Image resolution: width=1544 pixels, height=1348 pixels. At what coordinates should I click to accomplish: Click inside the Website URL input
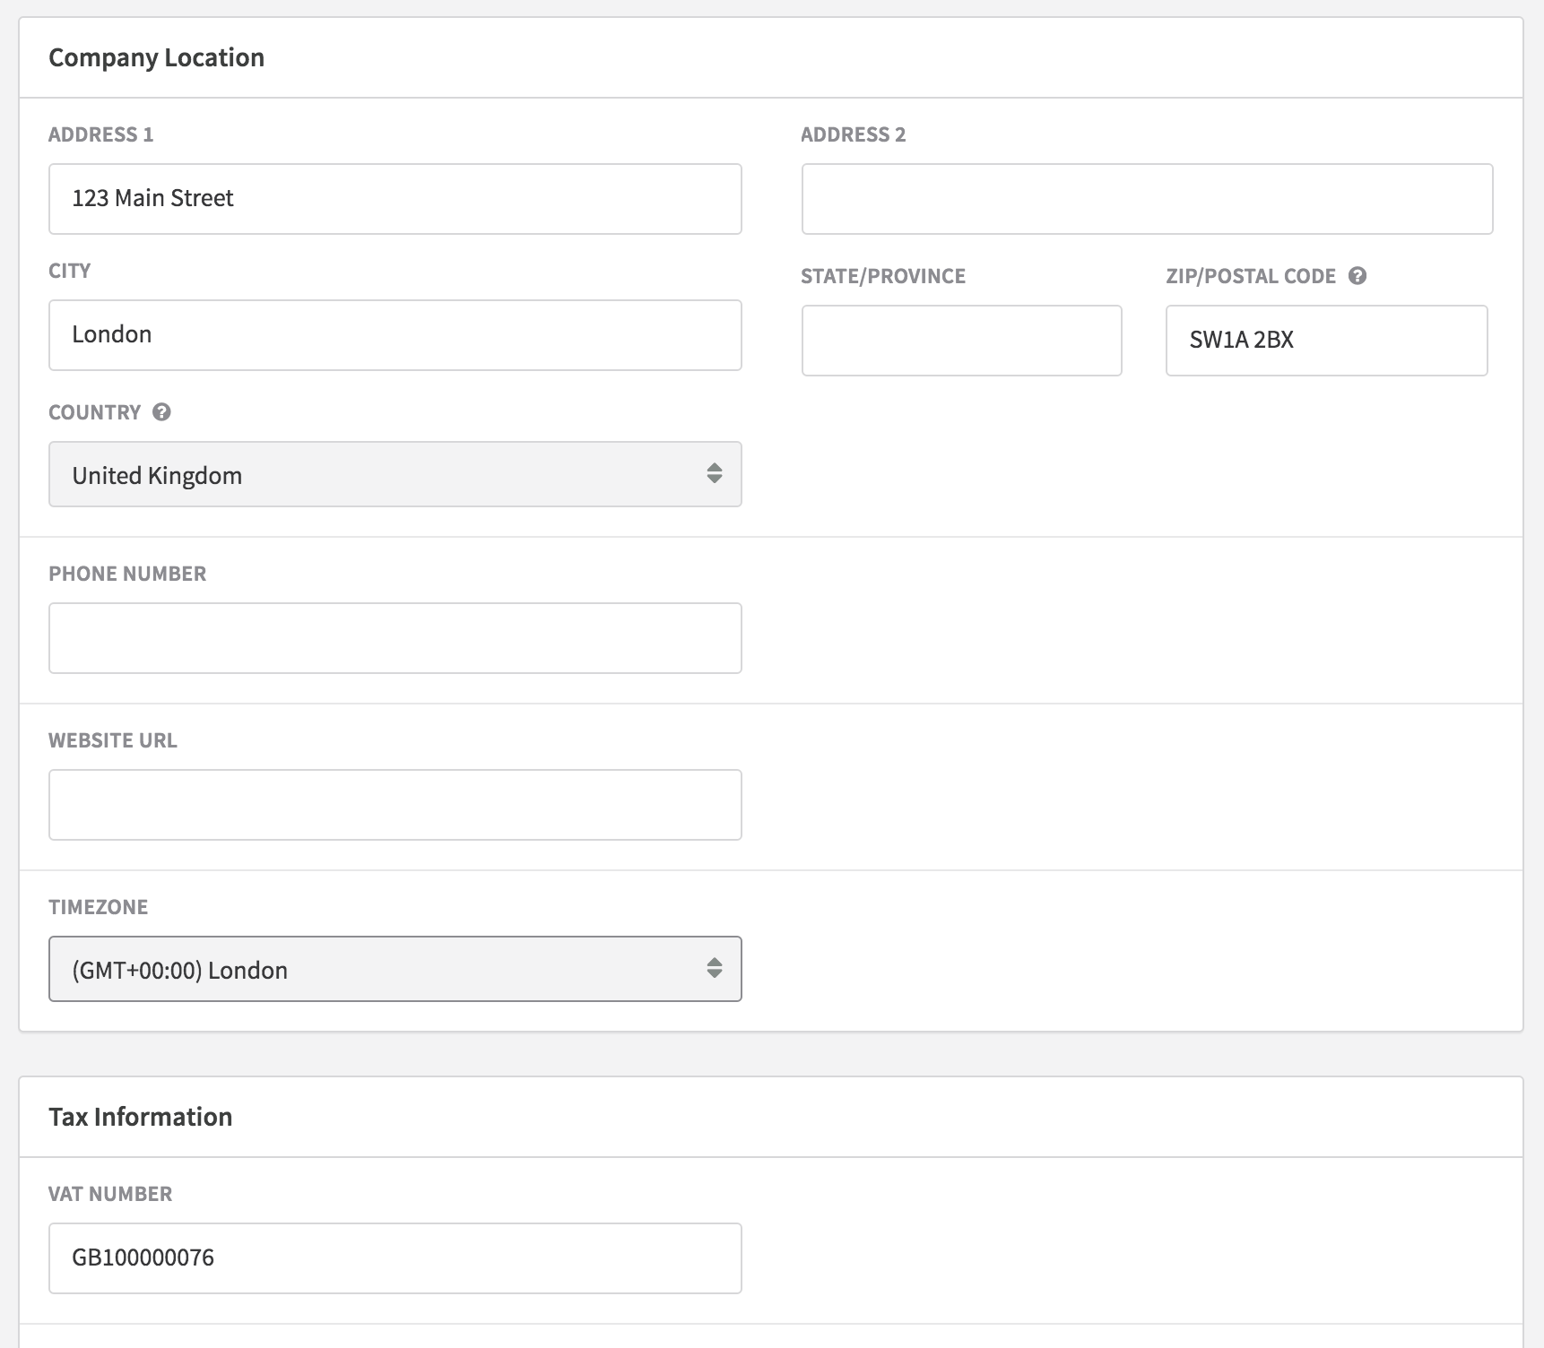pos(395,805)
